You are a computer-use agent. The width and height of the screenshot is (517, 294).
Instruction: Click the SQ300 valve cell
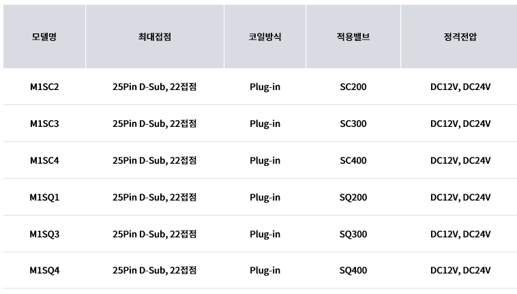point(353,234)
